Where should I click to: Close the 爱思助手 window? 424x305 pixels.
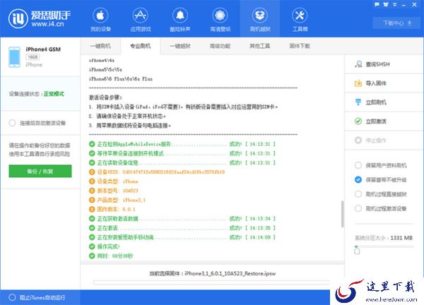click(414, 5)
